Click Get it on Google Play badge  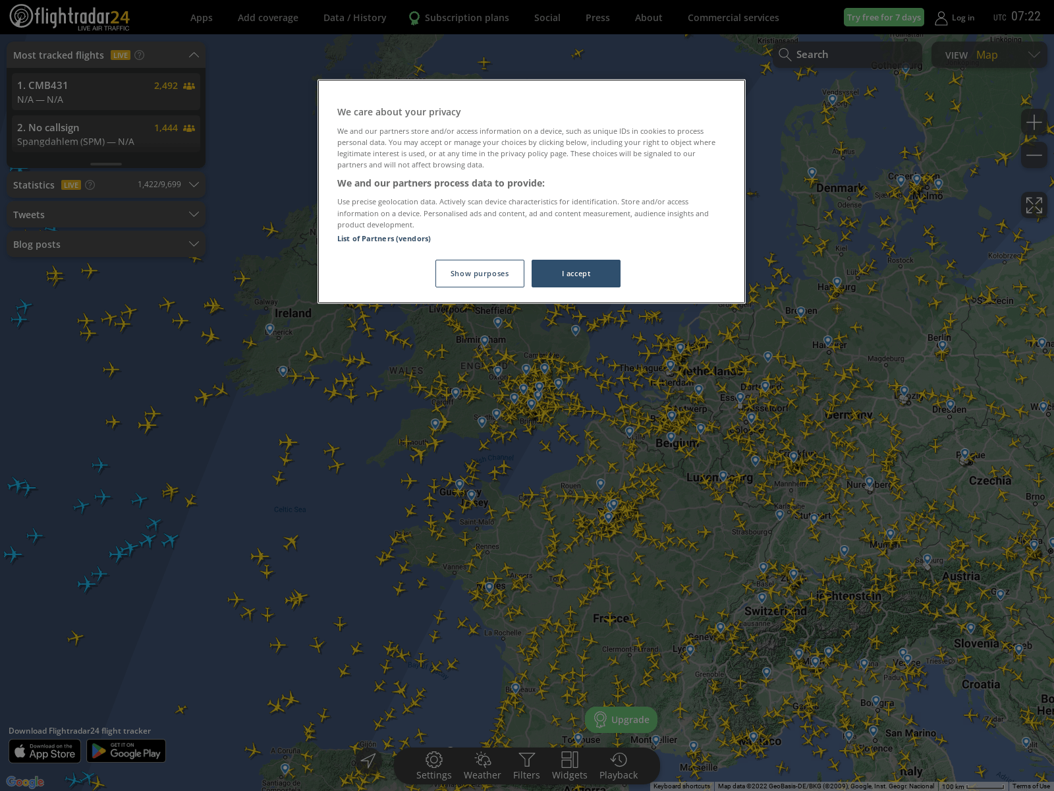click(126, 751)
